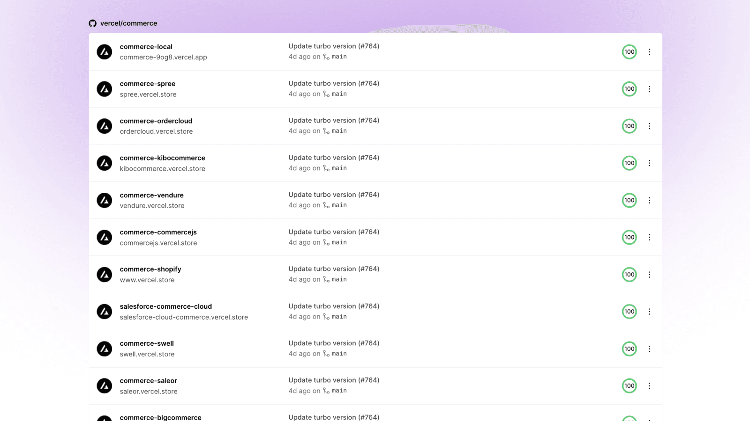750x421 pixels.
Task: Open the overflow menu for commerce-vendure
Action: coord(650,200)
